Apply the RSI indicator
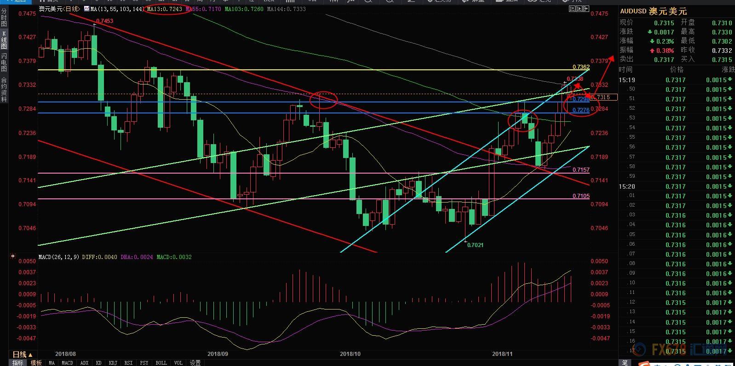735x366 pixels. point(128,363)
